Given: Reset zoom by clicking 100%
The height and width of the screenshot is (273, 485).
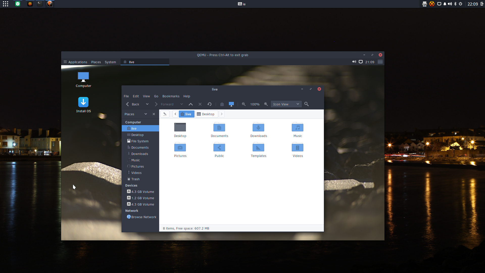Looking at the screenshot, I should (x=255, y=104).
